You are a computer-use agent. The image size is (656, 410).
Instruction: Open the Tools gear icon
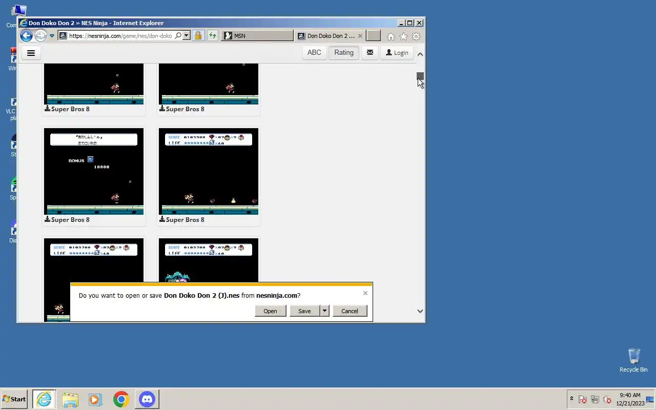click(416, 36)
